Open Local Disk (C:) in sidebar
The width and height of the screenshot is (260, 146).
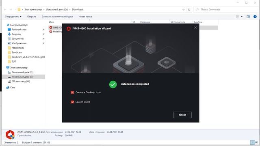point(22,72)
